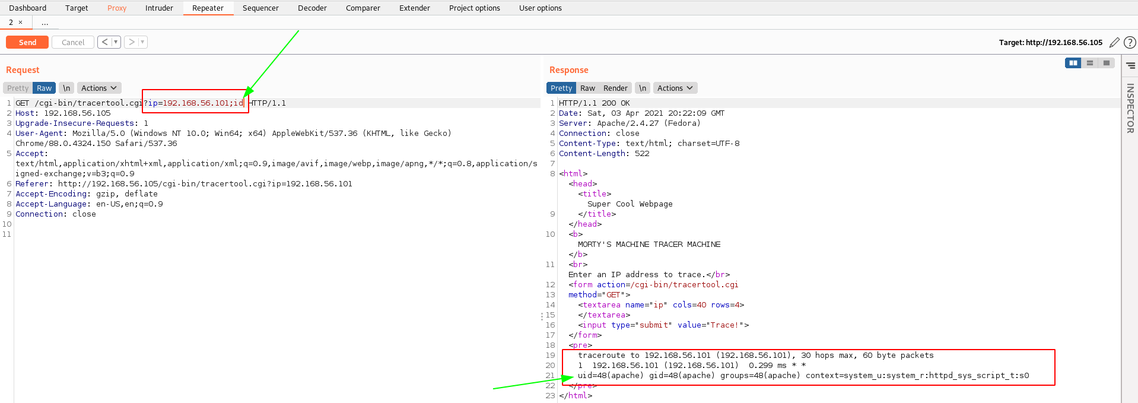Toggle non-printable characters in Request pane
This screenshot has height=403, width=1138.
[x=66, y=88]
